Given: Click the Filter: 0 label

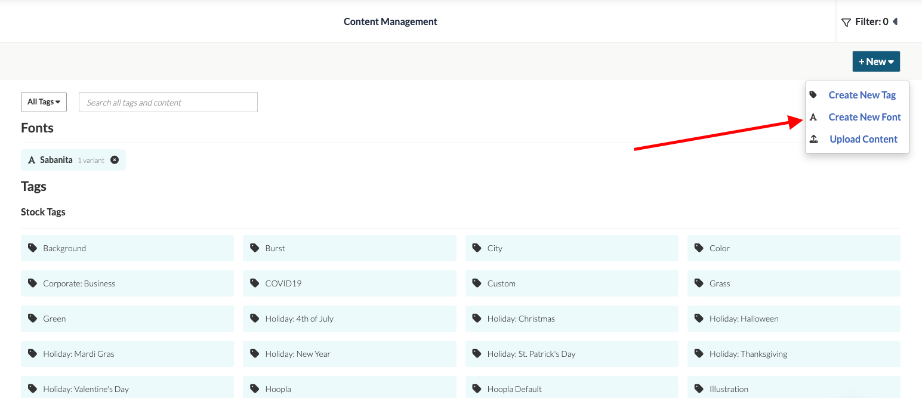Looking at the screenshot, I should [871, 22].
